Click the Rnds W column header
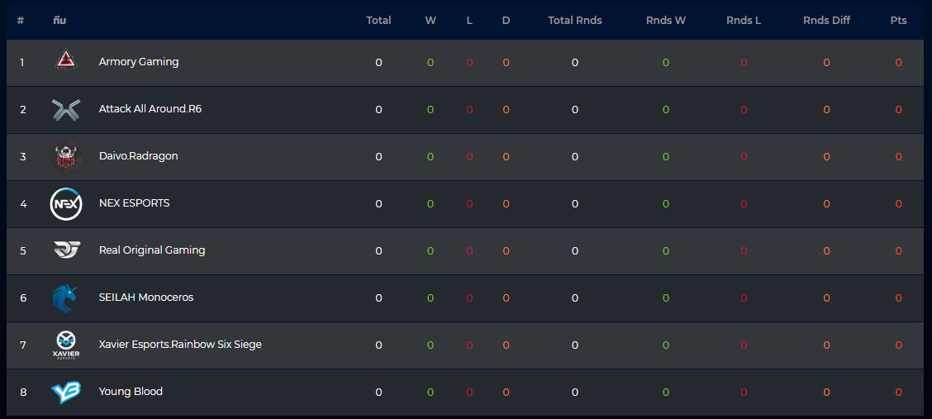 coord(666,20)
